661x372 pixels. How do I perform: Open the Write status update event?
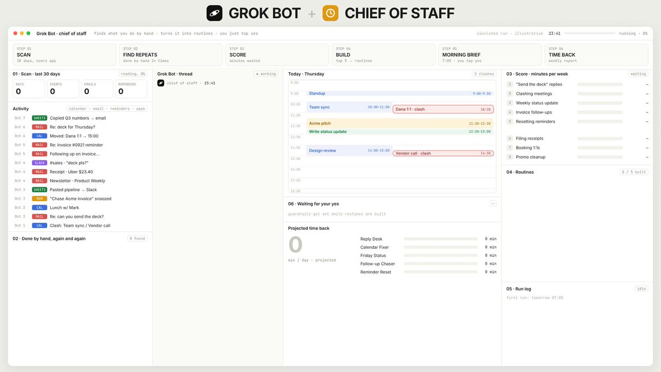[x=399, y=132]
